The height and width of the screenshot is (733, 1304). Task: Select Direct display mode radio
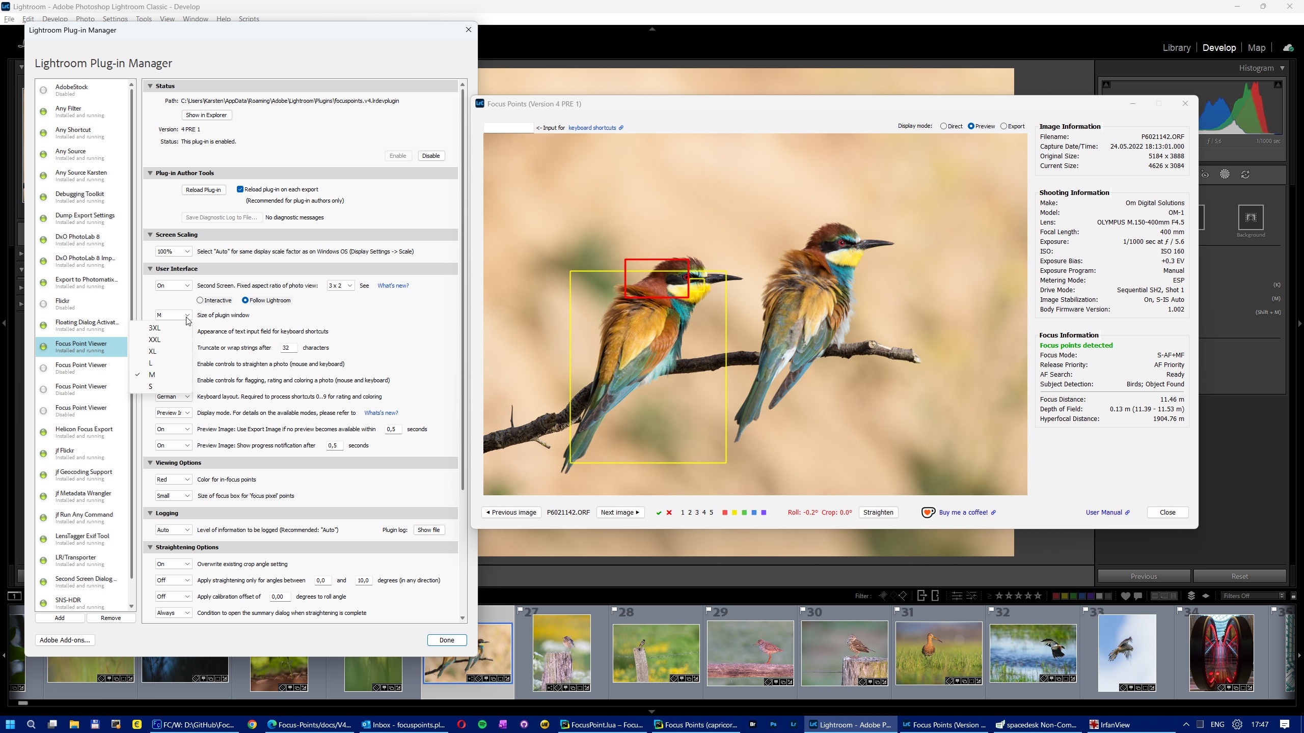(943, 126)
